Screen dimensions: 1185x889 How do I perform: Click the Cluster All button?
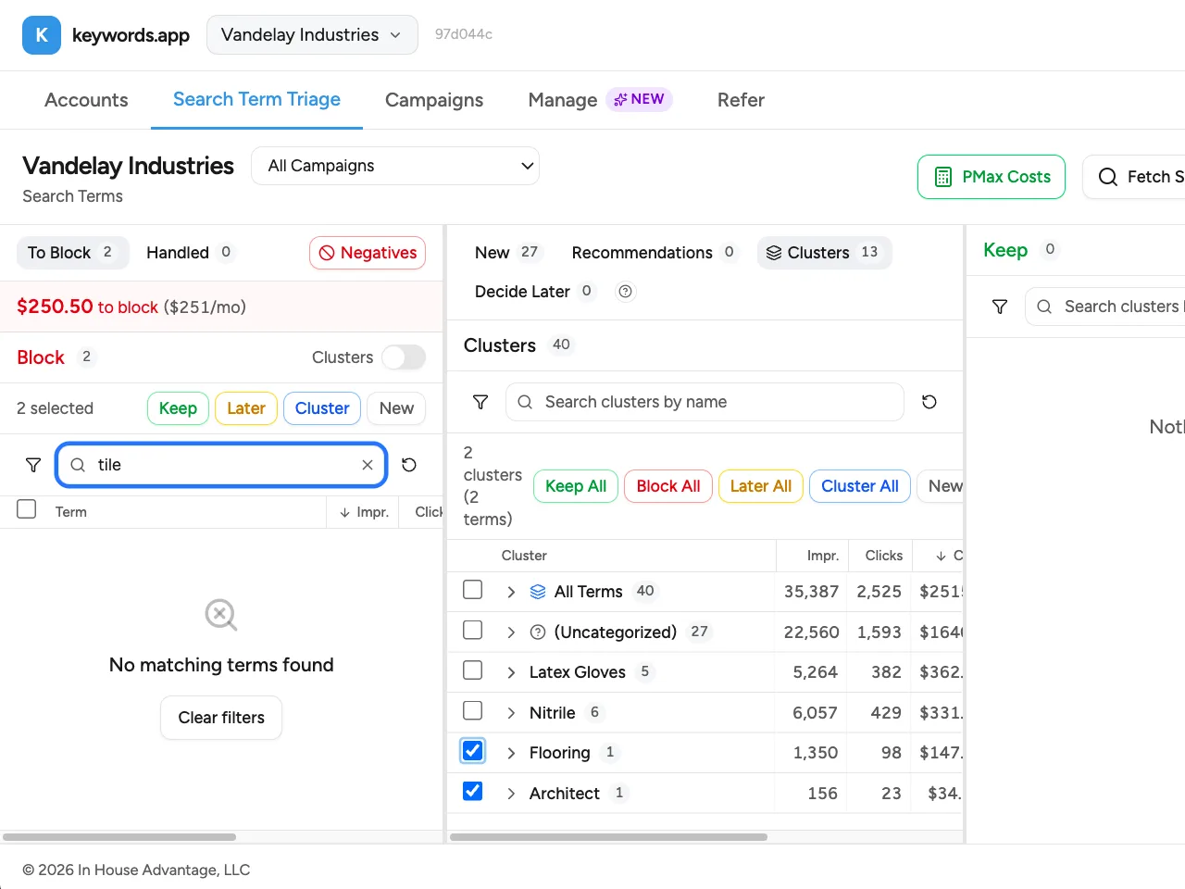click(860, 486)
